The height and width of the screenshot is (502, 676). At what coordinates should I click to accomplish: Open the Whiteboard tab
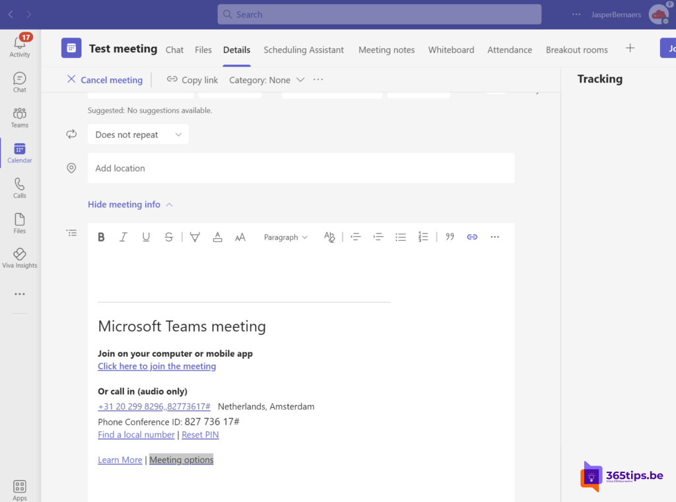451,49
